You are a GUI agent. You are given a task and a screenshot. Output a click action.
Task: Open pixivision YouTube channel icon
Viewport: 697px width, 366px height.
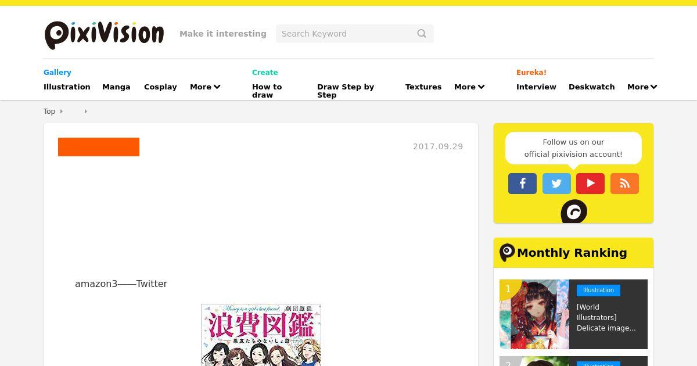coord(590,184)
